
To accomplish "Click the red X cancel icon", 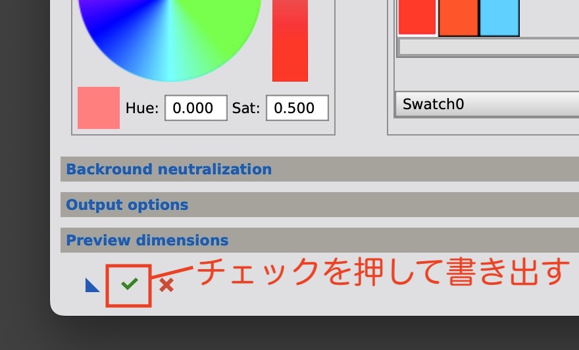I will point(166,285).
